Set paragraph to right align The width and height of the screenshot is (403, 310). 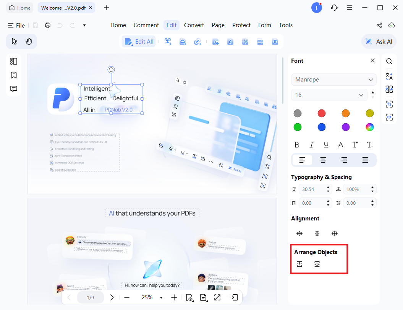pyautogui.click(x=344, y=160)
